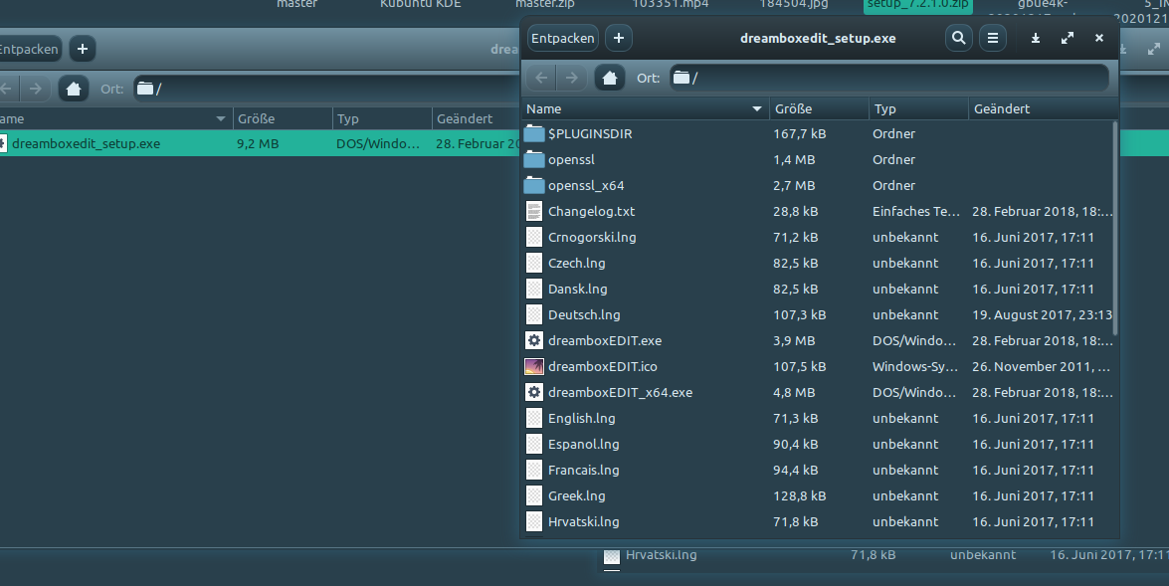Select Hrvatski.lng in front window
The height and width of the screenshot is (586, 1169).
click(817, 522)
